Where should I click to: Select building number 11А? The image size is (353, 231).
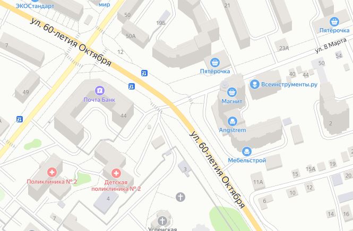(x=258, y=182)
